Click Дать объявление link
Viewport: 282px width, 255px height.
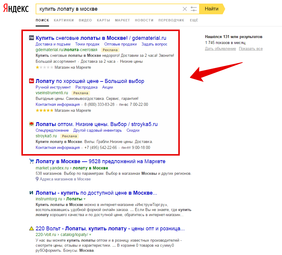[x=220, y=48]
